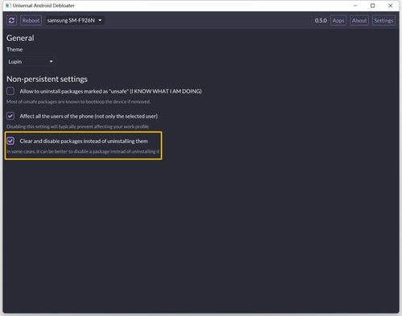Viewport: 402px width, 316px height.
Task: Open the About page
Action: click(359, 21)
